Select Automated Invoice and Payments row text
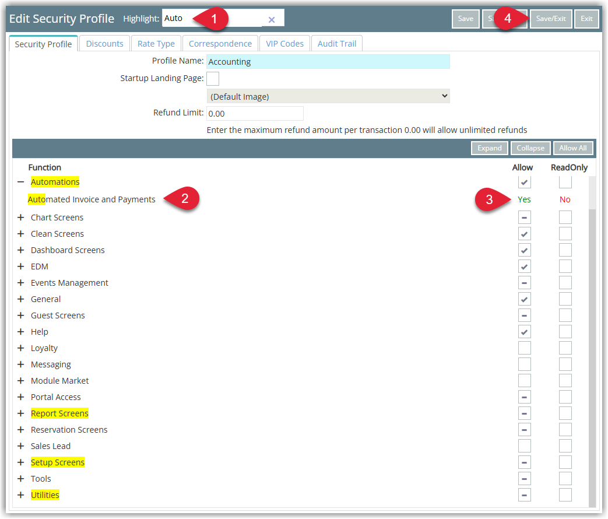Image resolution: width=608 pixels, height=519 pixels. pos(92,199)
